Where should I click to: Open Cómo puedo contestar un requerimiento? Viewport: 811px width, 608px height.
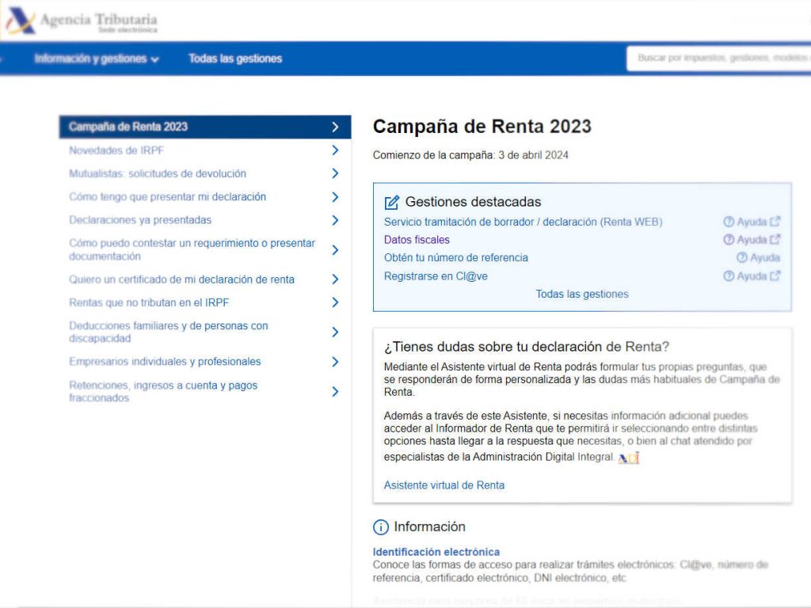click(x=192, y=249)
